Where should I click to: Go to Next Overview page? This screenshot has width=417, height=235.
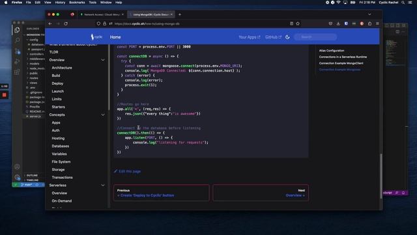pos(261,193)
